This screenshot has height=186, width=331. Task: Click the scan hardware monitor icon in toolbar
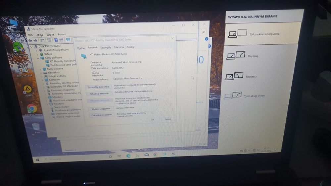point(68,39)
